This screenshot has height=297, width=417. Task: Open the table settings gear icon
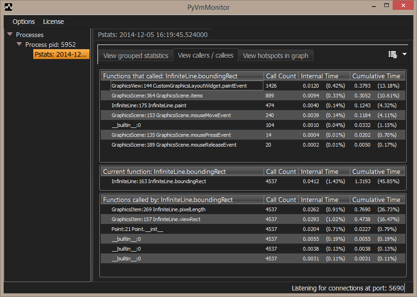(393, 54)
